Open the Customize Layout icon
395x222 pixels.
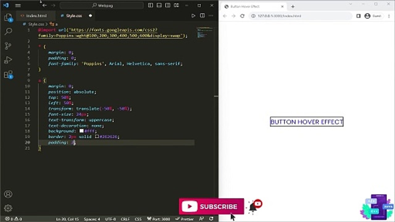pos(177,5)
